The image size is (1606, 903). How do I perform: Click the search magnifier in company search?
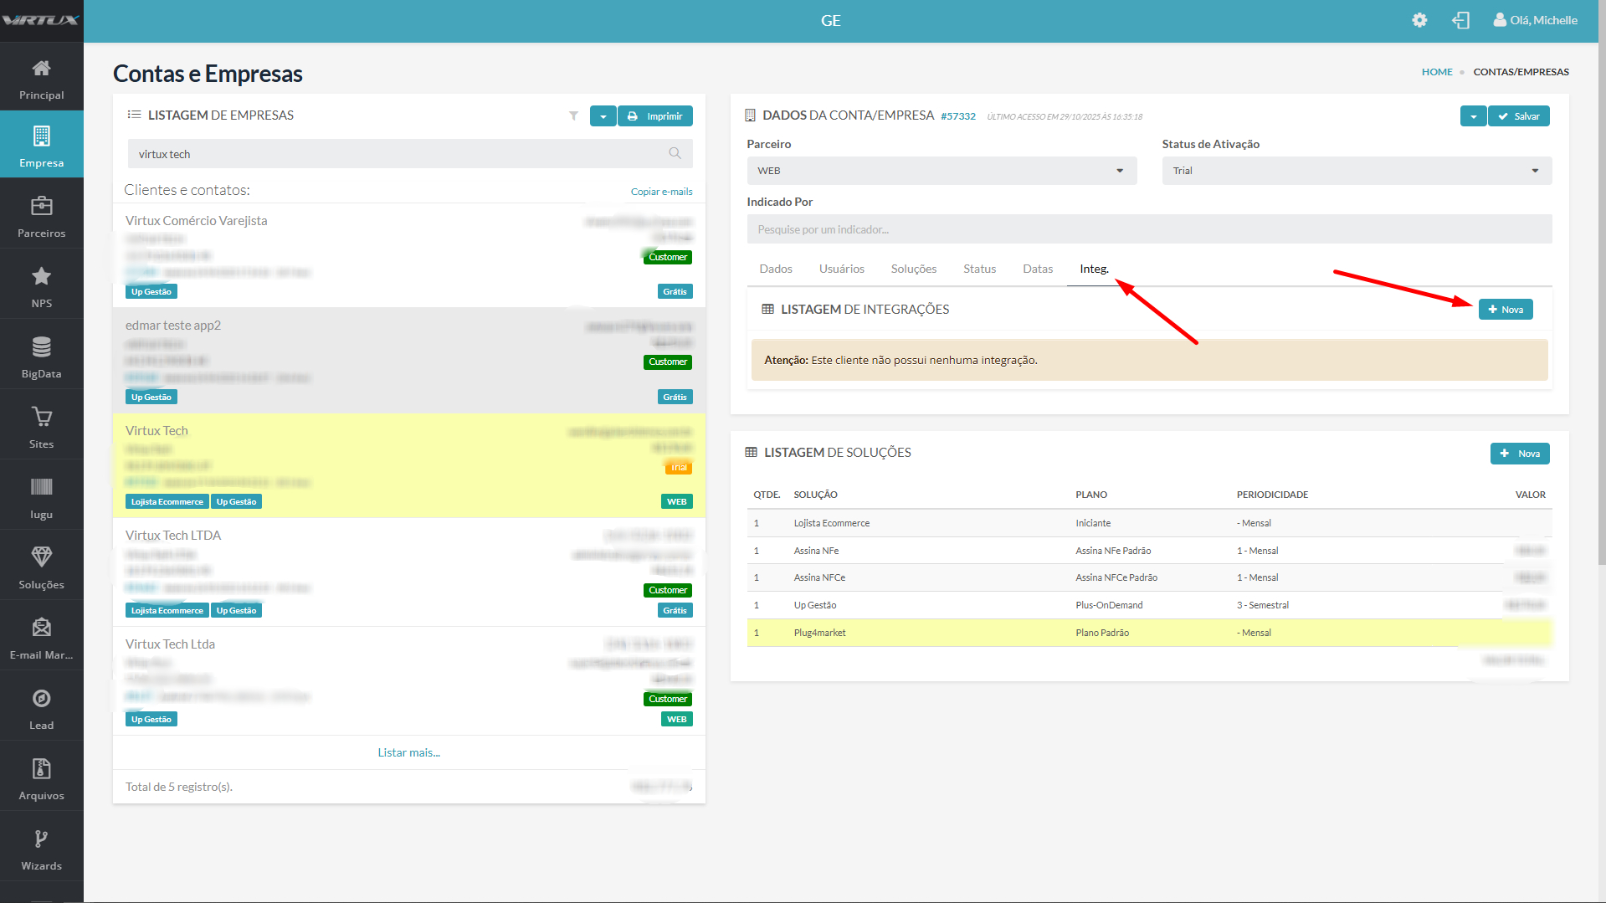[675, 153]
